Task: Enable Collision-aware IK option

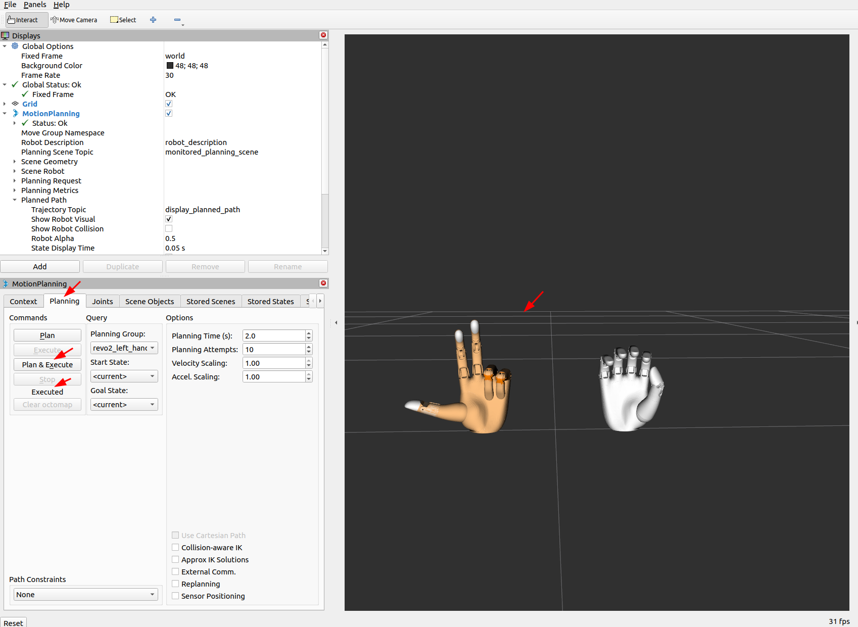Action: coord(175,548)
